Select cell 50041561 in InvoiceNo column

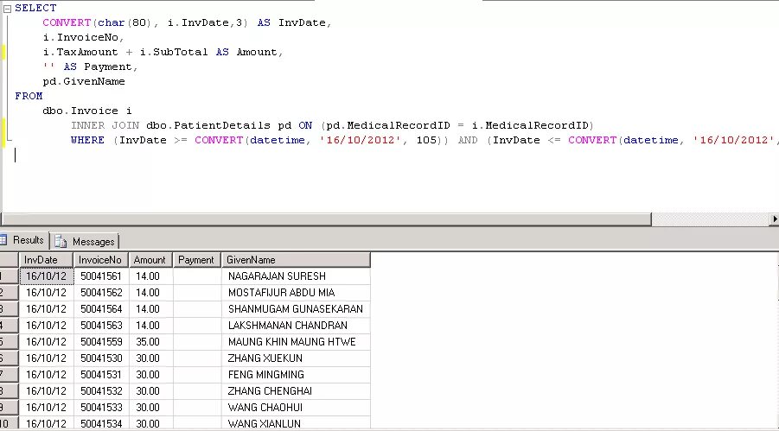101,276
